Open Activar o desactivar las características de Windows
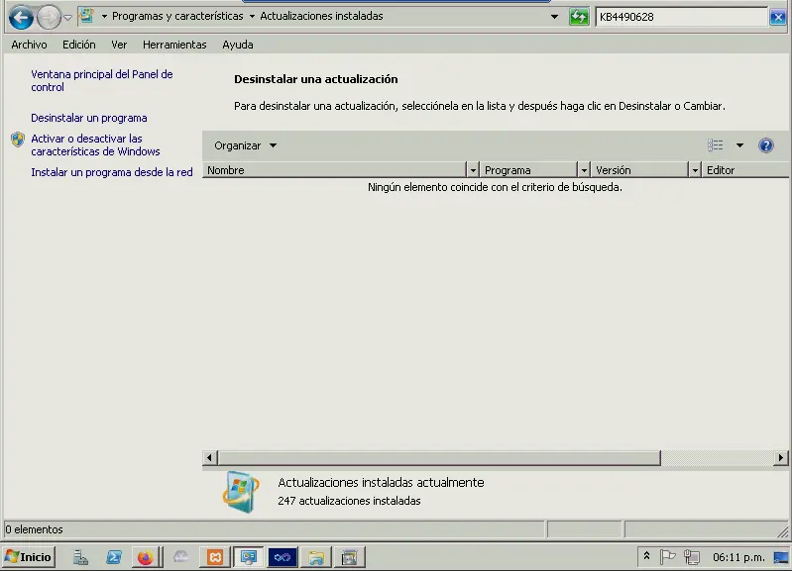Viewport: 792px width, 571px height. click(95, 145)
